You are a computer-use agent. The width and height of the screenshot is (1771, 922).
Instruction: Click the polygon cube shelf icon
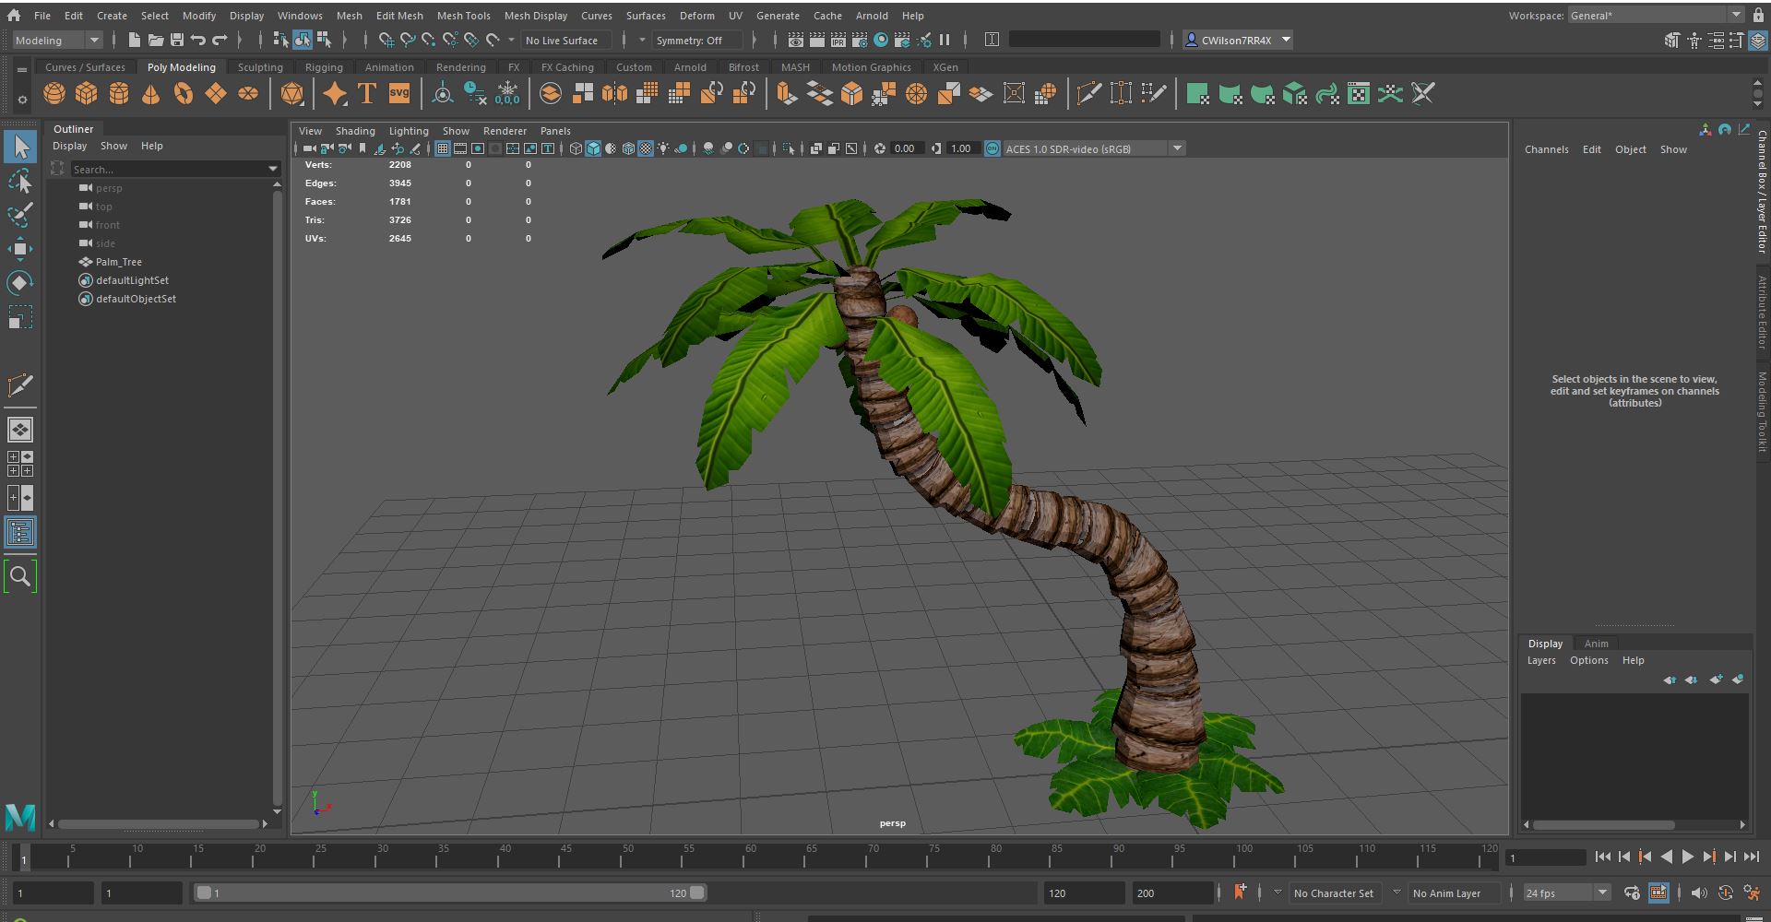point(87,94)
